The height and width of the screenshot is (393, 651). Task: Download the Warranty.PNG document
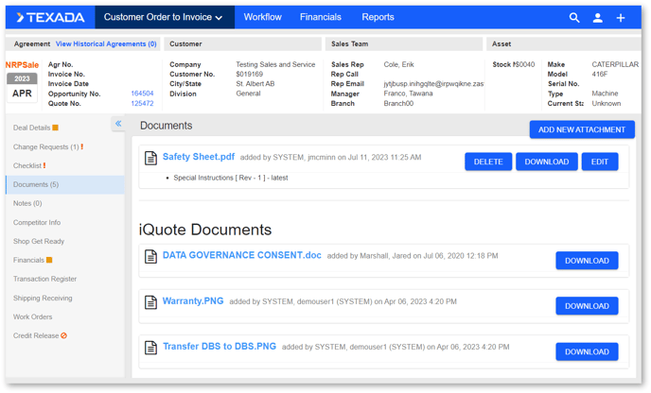tap(587, 306)
